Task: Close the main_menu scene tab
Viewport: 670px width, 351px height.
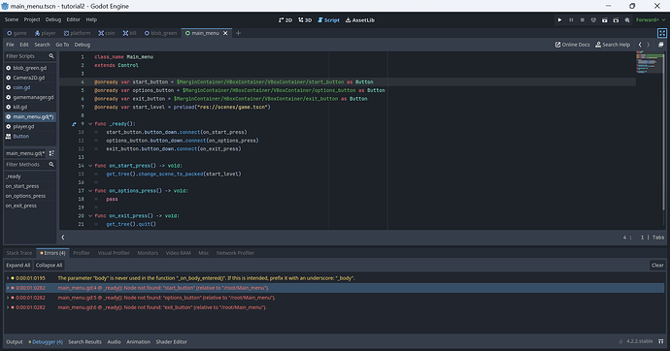Action: [x=225, y=33]
